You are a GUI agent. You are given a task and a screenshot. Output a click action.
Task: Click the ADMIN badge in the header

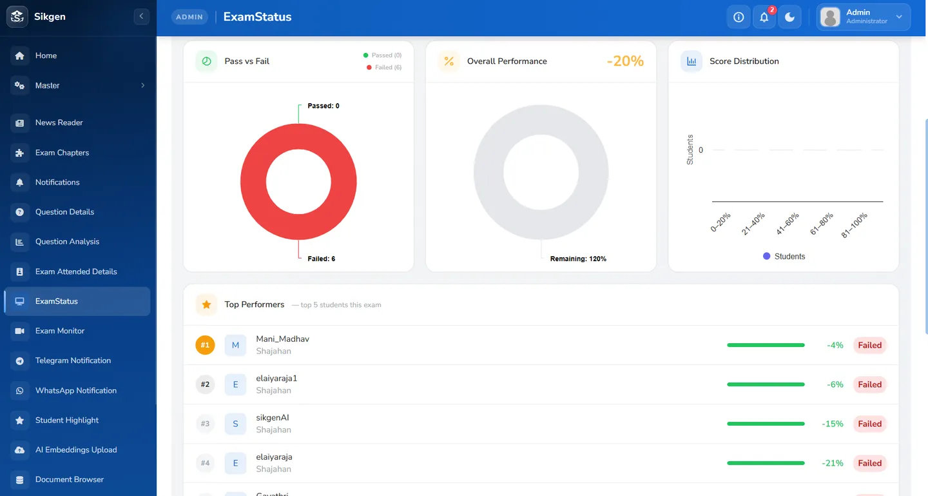(x=189, y=17)
